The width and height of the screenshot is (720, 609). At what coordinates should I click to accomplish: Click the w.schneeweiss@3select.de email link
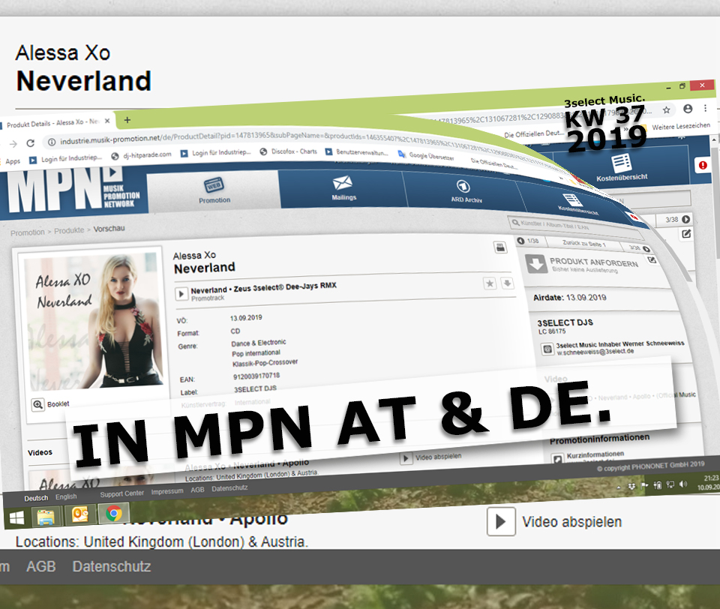tap(595, 352)
